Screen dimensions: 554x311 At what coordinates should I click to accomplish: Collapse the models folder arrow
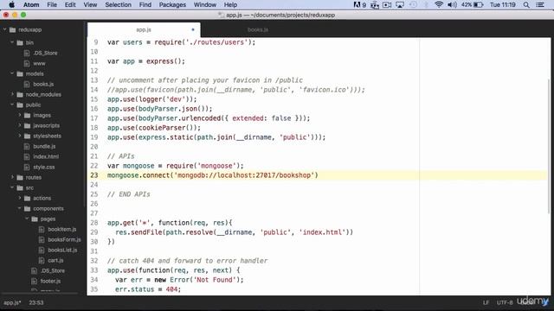coord(12,73)
